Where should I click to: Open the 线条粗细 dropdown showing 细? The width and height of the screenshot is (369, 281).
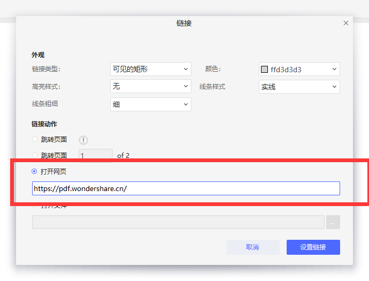151,104
